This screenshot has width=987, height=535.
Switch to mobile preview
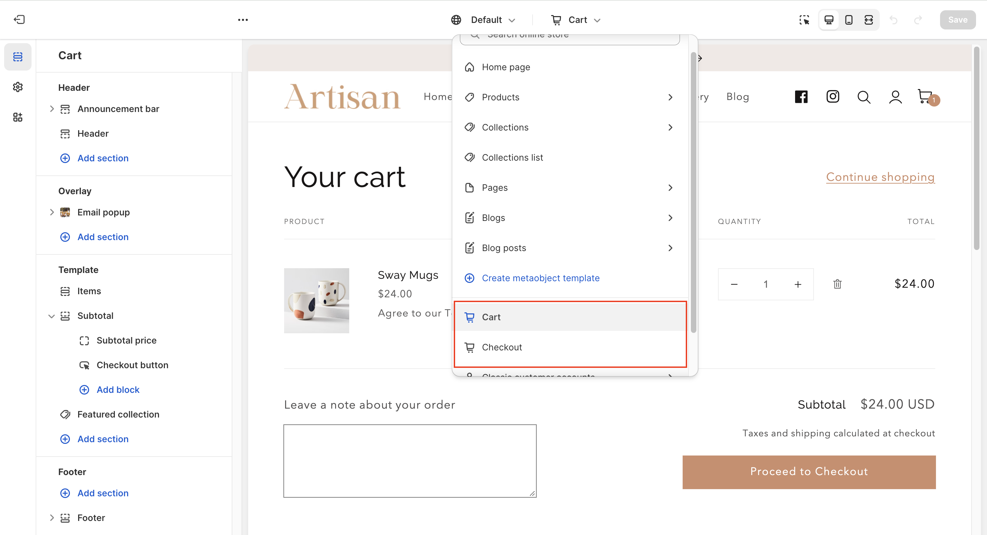click(x=849, y=20)
